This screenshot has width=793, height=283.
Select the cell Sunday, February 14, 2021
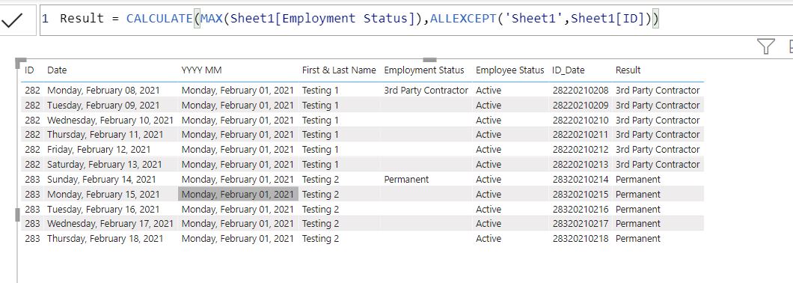coord(102,180)
